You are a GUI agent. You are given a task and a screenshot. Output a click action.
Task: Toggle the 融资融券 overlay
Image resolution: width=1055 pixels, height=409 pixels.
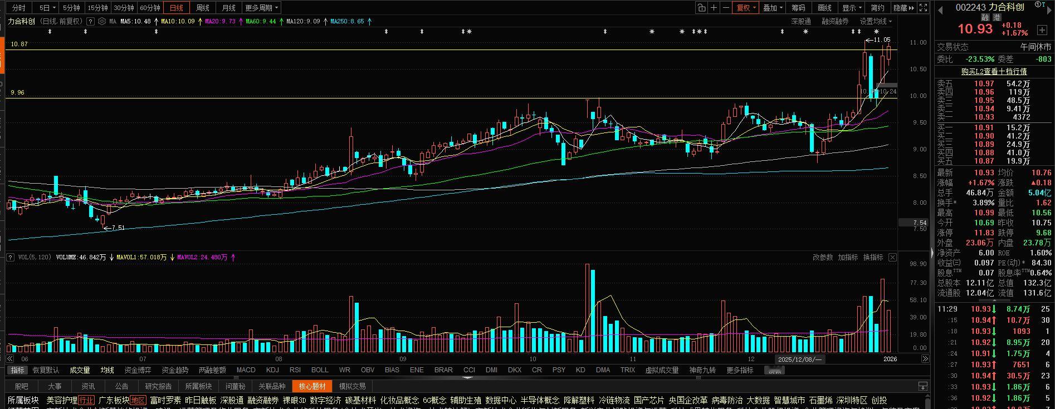tap(835, 22)
